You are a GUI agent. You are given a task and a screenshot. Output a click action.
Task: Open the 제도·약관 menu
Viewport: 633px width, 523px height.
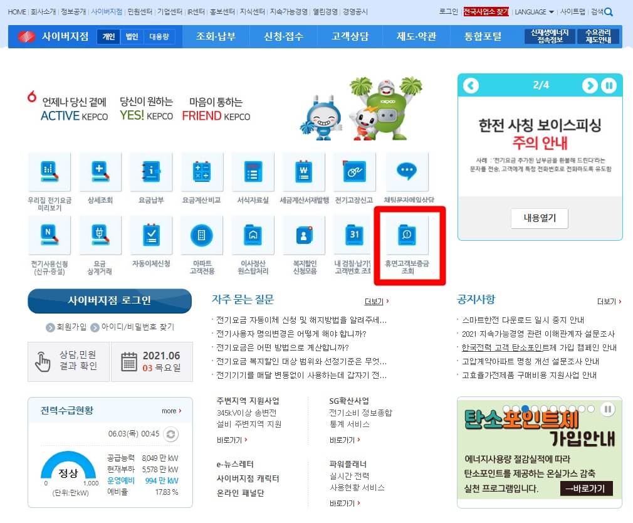416,36
